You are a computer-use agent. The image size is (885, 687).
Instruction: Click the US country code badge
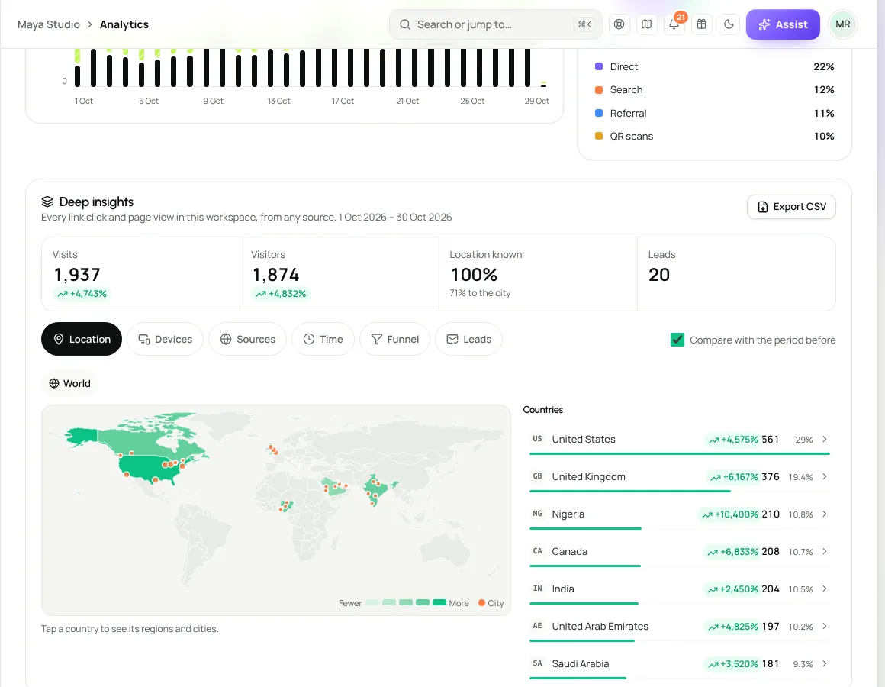(537, 439)
